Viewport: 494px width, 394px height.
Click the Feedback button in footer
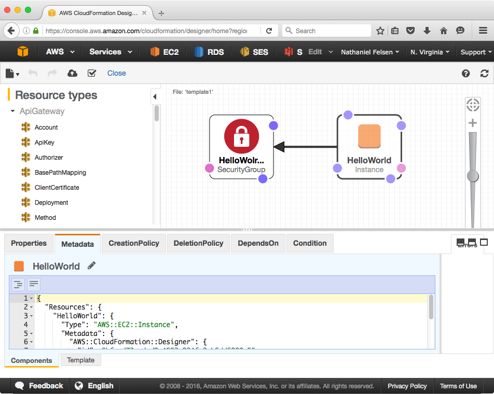pyautogui.click(x=39, y=386)
